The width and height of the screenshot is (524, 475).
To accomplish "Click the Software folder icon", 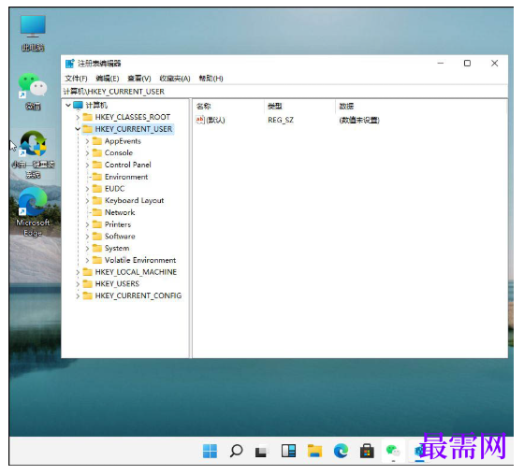I will click(x=97, y=237).
